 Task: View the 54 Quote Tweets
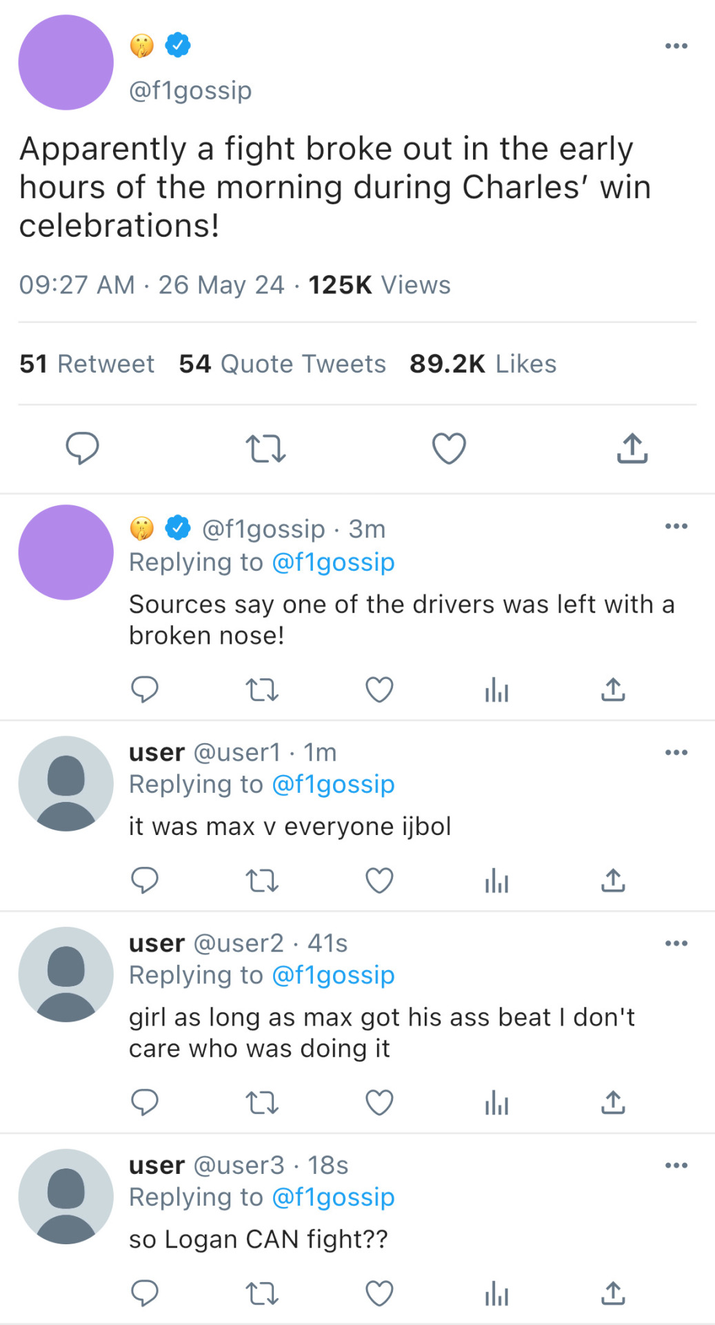coord(282,364)
